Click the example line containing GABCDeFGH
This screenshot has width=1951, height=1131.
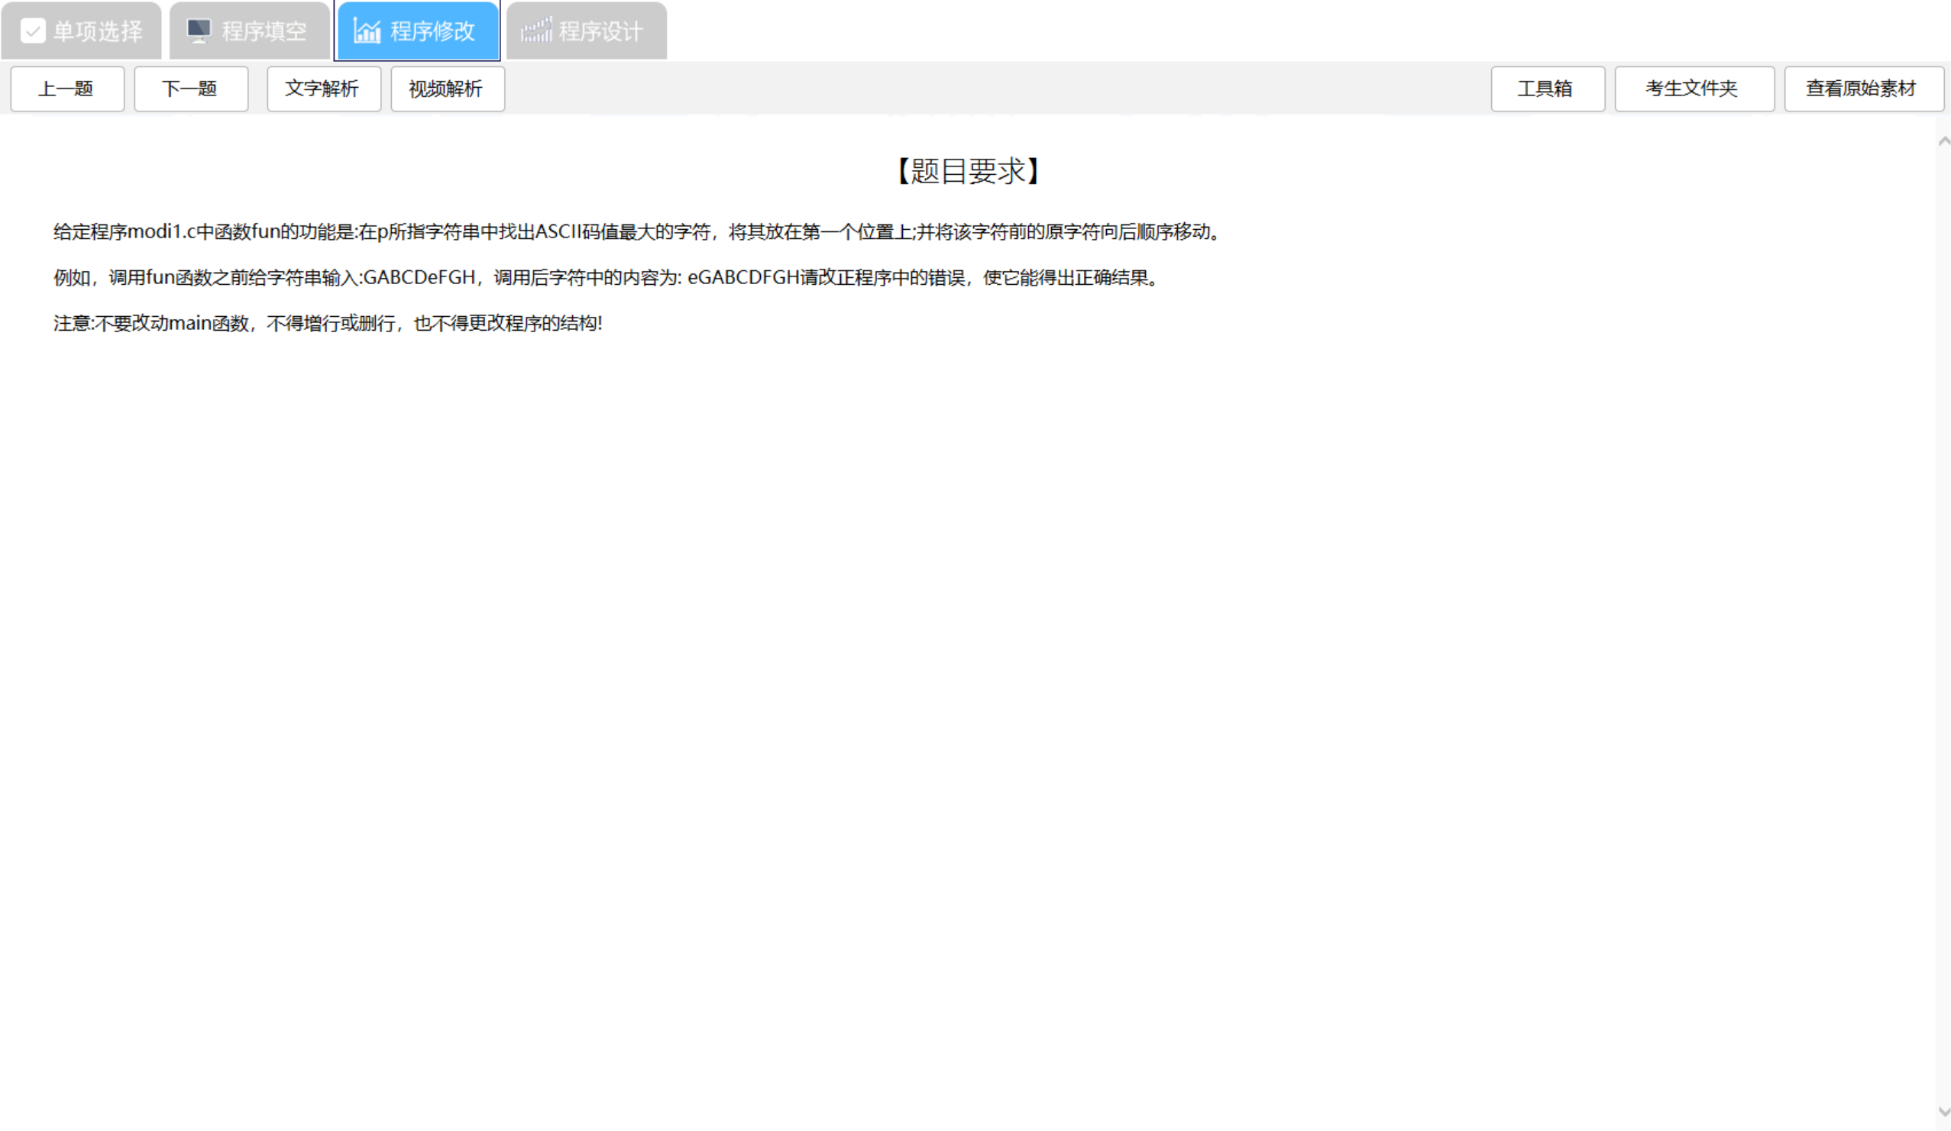pos(607,278)
